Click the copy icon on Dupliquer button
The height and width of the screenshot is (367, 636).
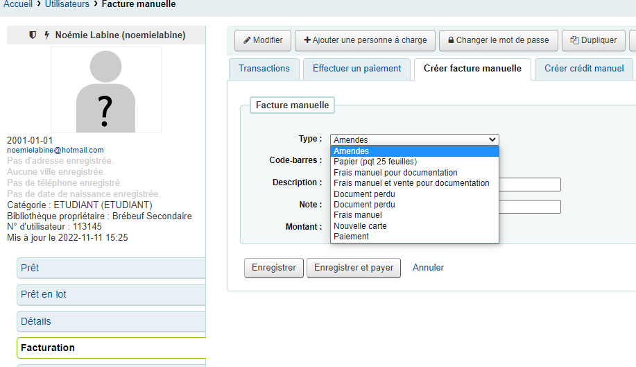[x=574, y=40]
